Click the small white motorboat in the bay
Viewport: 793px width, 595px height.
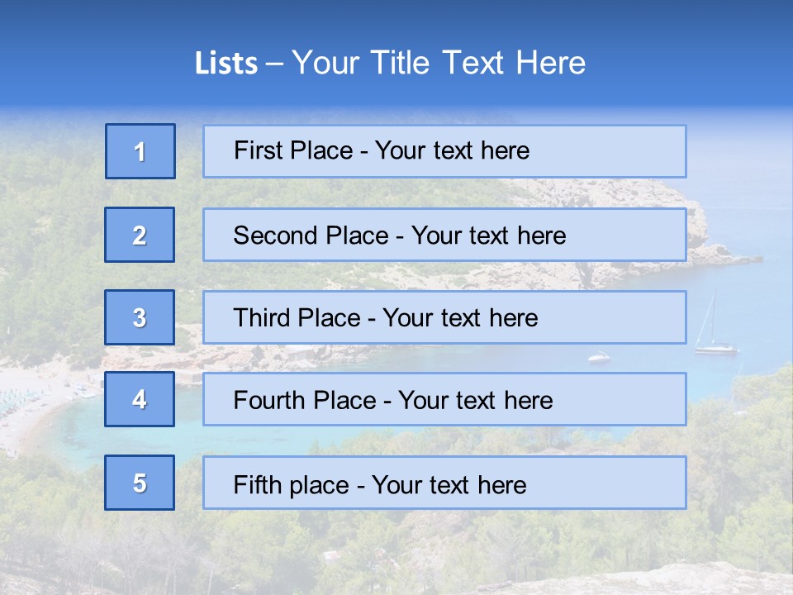pos(598,358)
